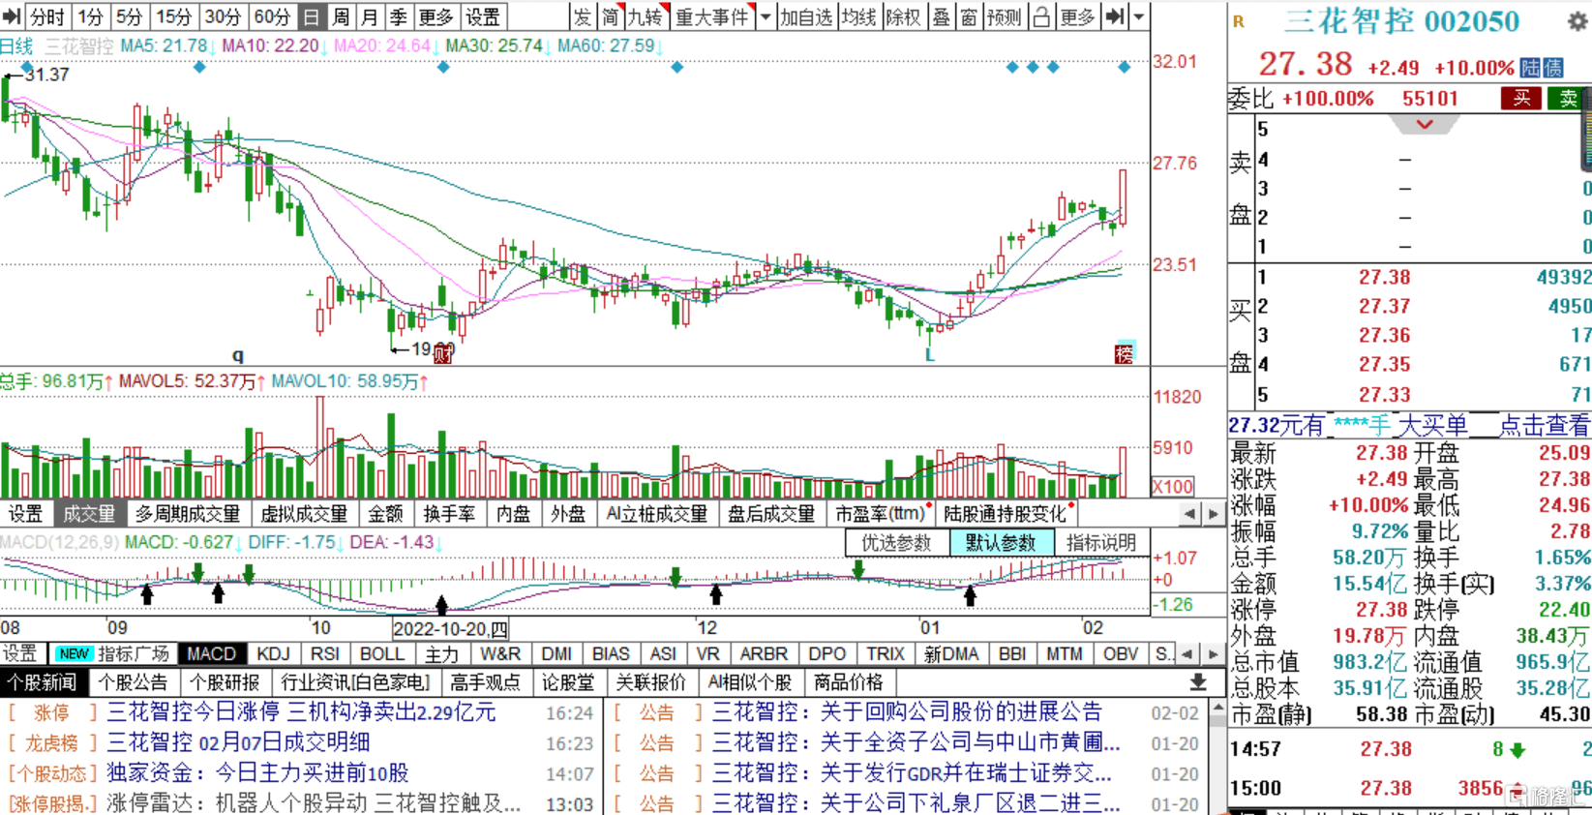This screenshot has height=815, width=1592.
Task: Select the 30分 period
Action: tap(223, 16)
